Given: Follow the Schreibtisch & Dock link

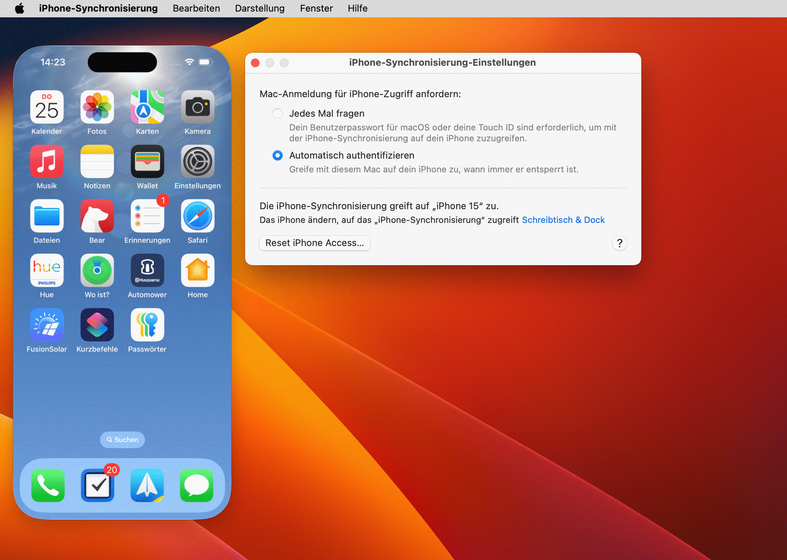Looking at the screenshot, I should (x=563, y=220).
